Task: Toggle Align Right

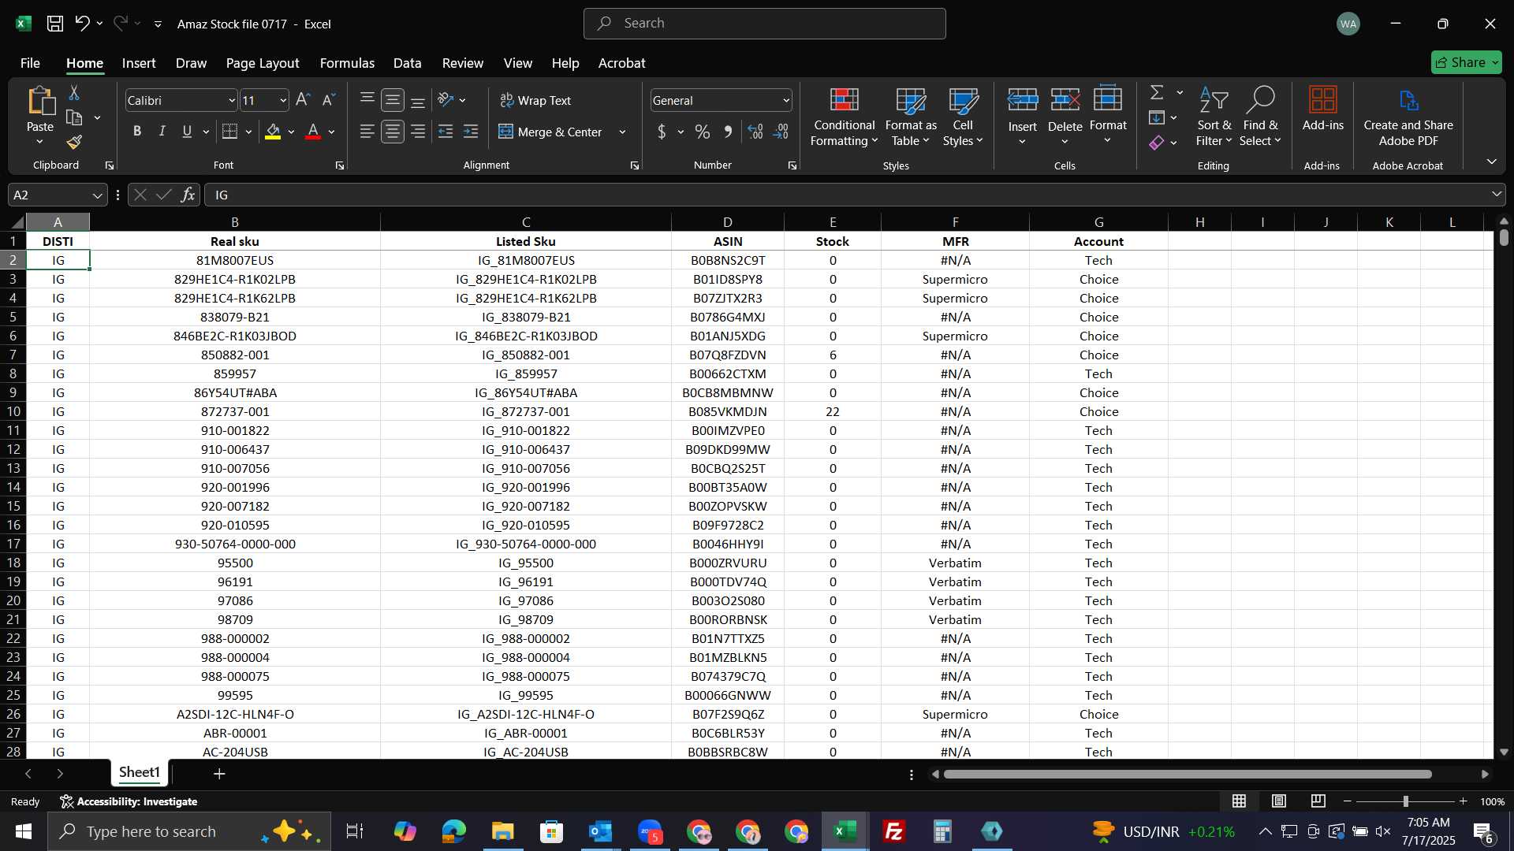Action: tap(418, 132)
